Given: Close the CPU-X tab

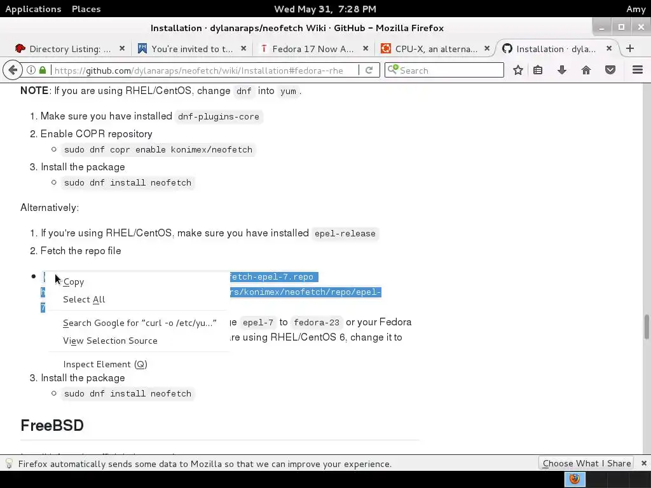Looking at the screenshot, I should click(487, 48).
